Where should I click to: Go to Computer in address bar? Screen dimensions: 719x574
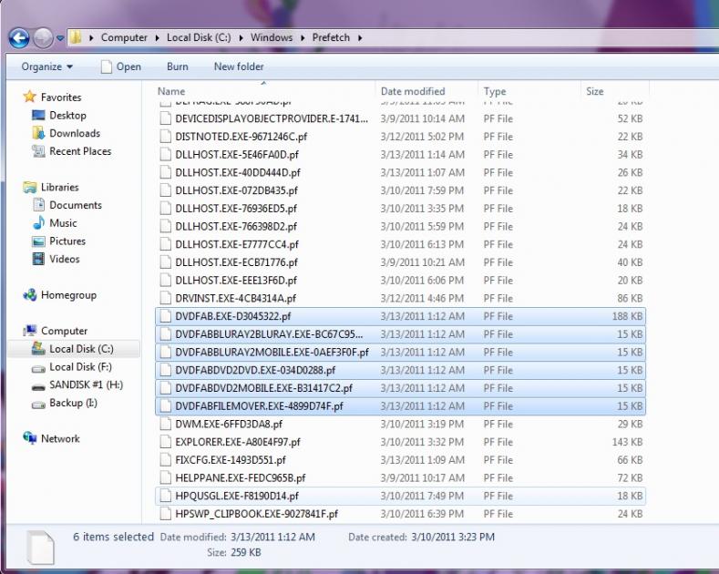pyautogui.click(x=124, y=37)
